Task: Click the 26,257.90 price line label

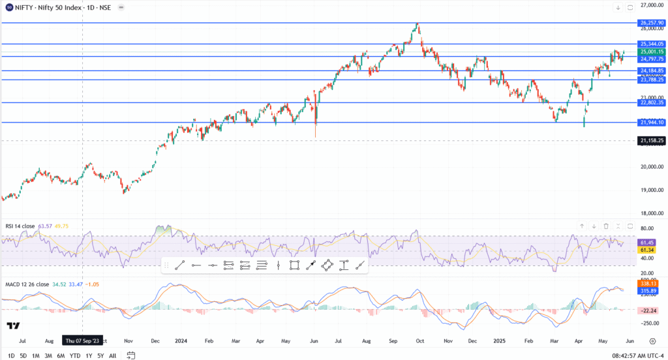Action: (x=652, y=23)
